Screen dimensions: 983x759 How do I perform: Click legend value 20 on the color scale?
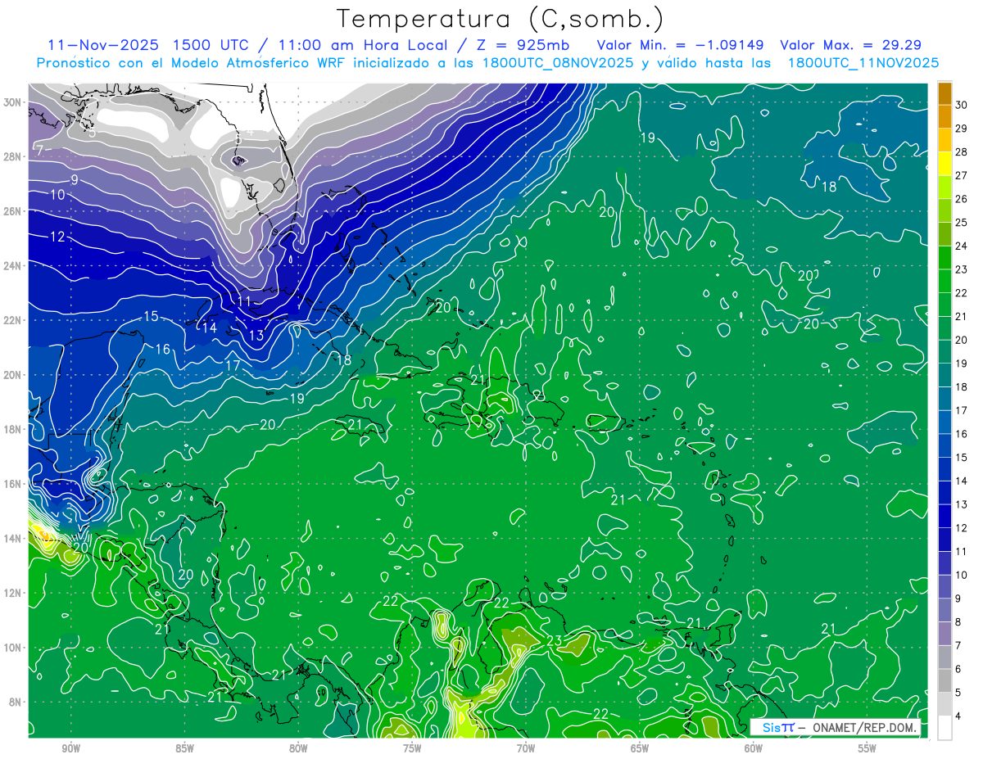pyautogui.click(x=962, y=340)
